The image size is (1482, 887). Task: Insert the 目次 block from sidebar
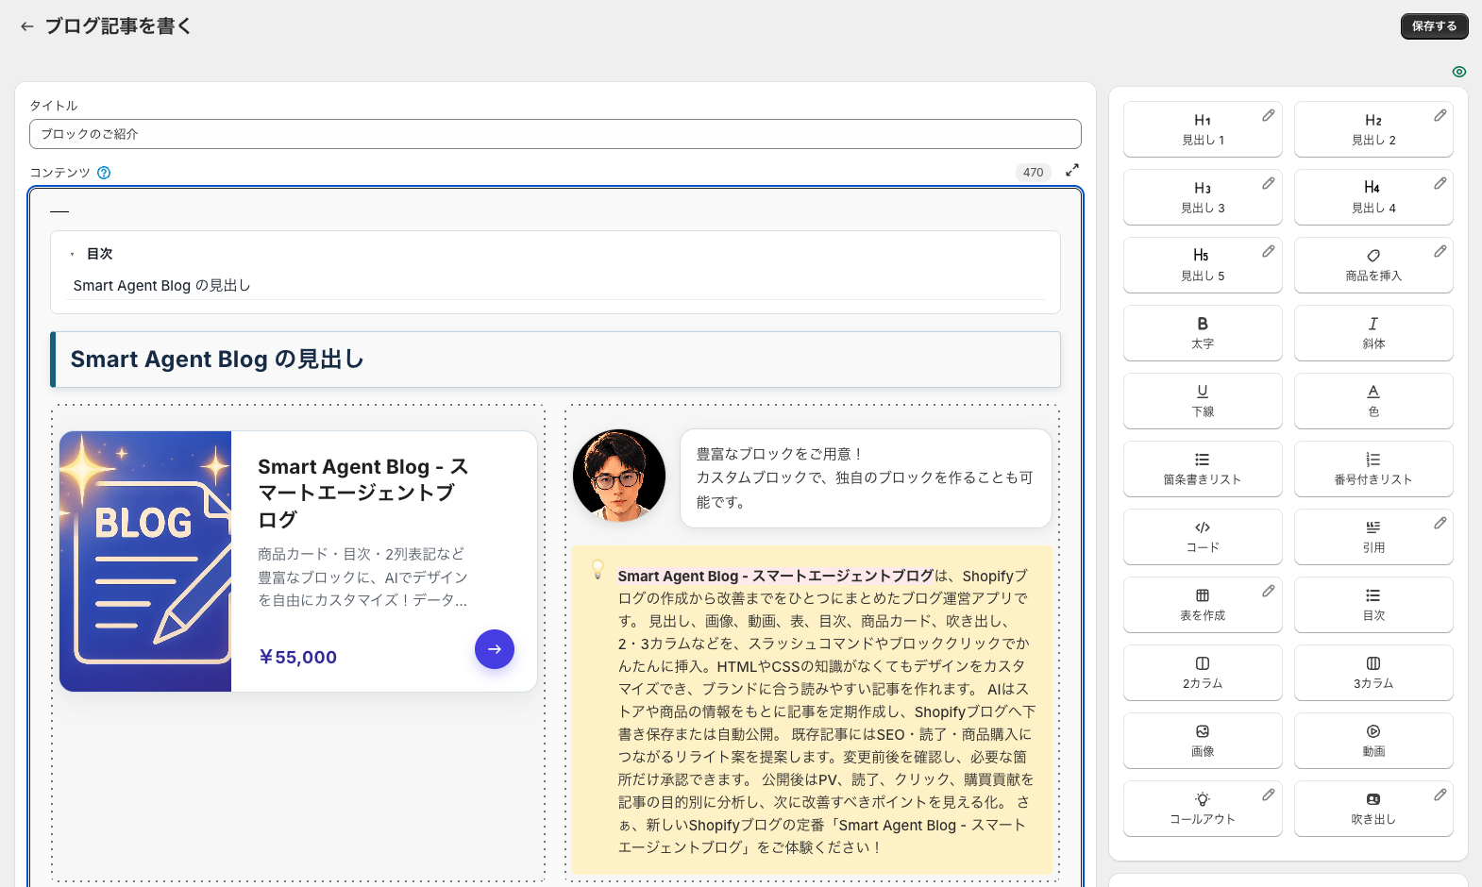[x=1373, y=605]
